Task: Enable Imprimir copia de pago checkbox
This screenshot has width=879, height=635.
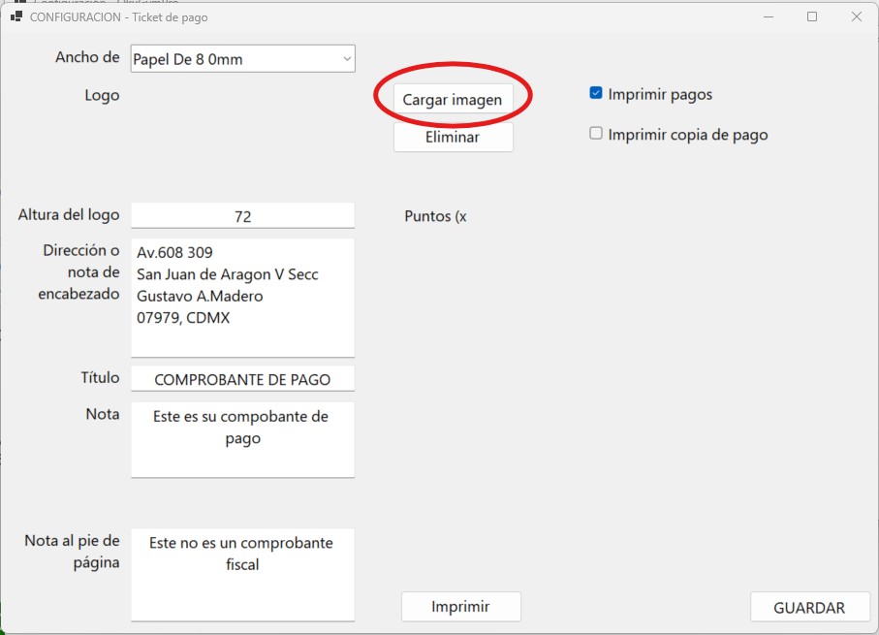Action: point(596,134)
